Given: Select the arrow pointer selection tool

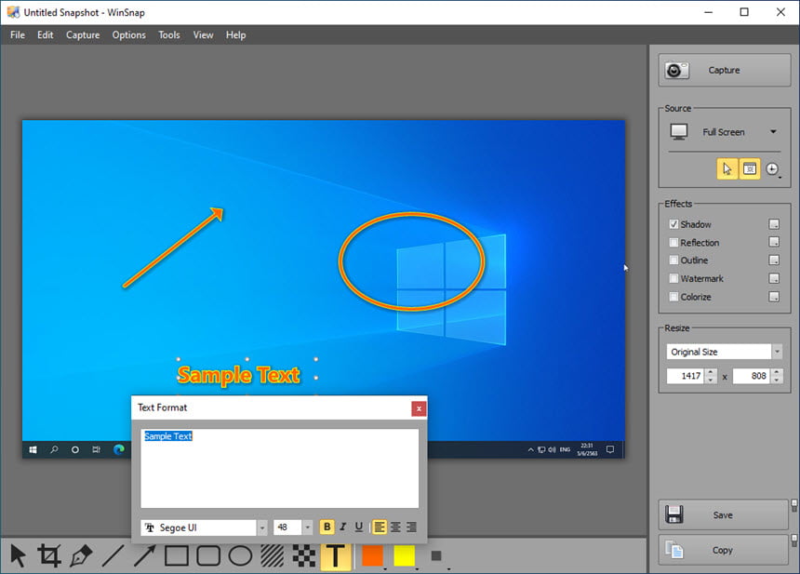Looking at the screenshot, I should point(19,555).
